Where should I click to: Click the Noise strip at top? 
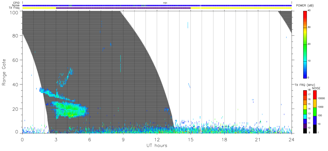pos(157,5)
